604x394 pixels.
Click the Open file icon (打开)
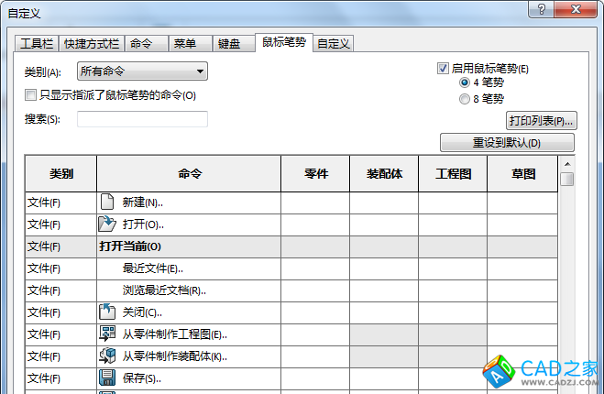coord(108,224)
